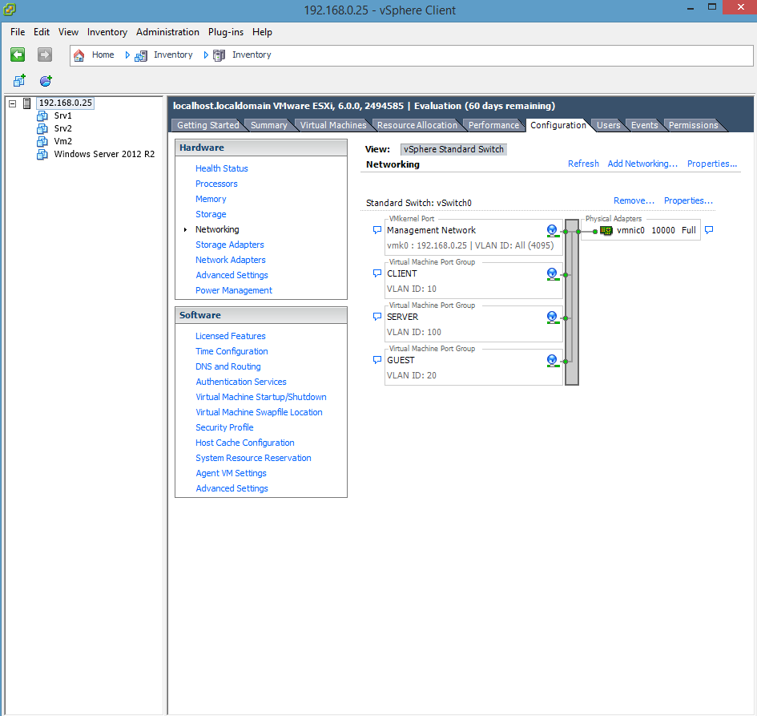Screen dimensions: 757x716
Task: Click the Home breadcrumb text
Action: pyautogui.click(x=103, y=55)
